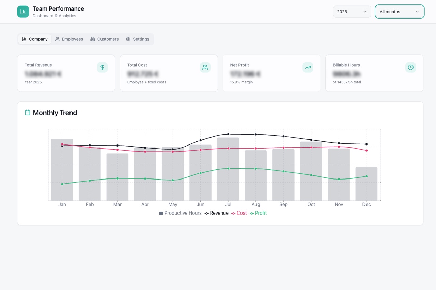Image resolution: width=436 pixels, height=290 pixels.
Task: Open the All months dropdown
Action: pyautogui.click(x=399, y=11)
